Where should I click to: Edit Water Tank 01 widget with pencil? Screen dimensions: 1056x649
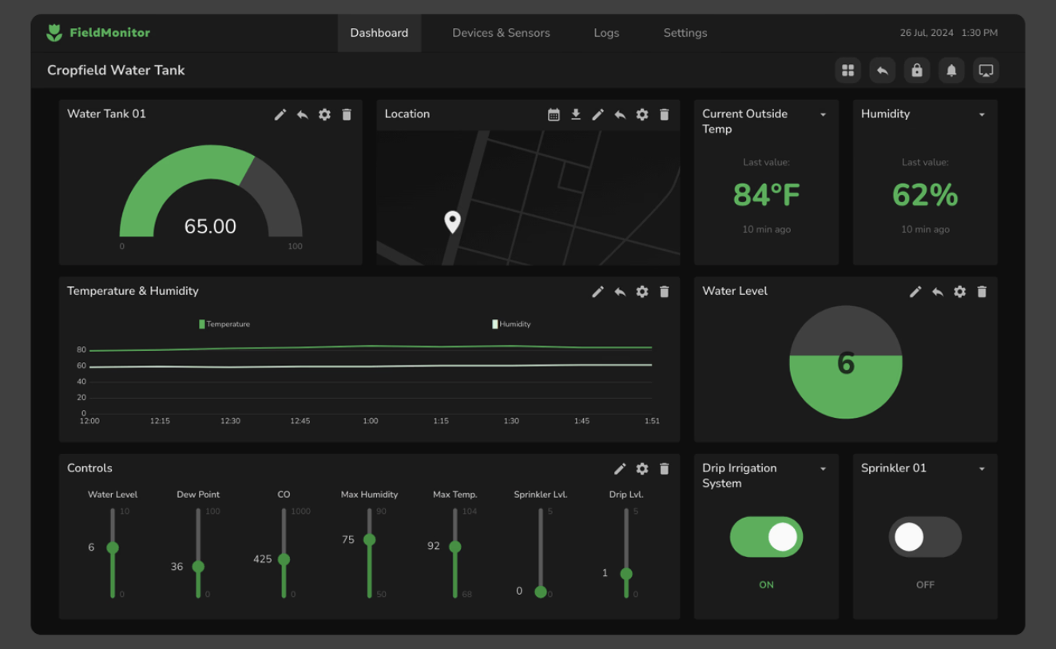pos(280,114)
